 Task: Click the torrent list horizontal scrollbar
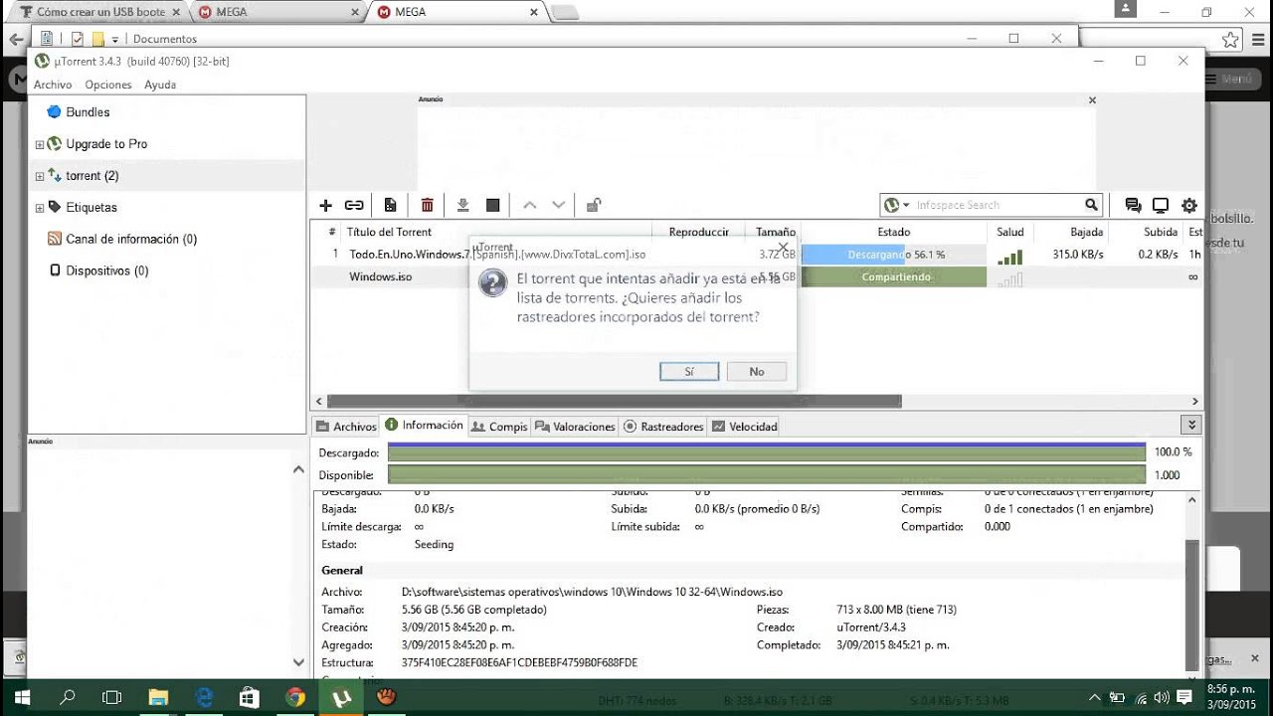(x=614, y=402)
